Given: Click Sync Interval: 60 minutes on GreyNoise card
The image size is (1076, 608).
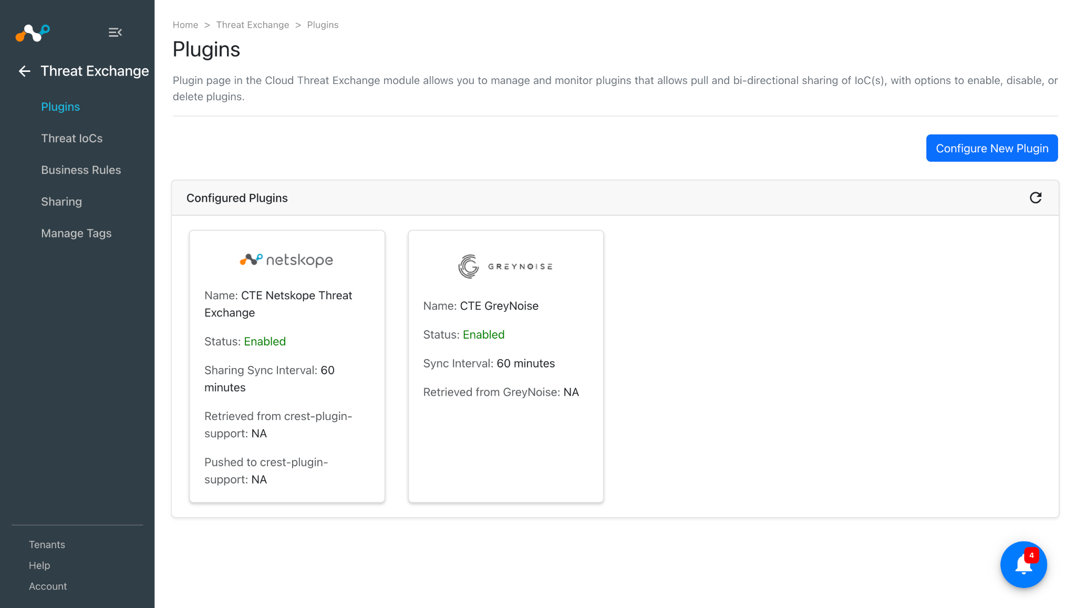Looking at the screenshot, I should pyautogui.click(x=489, y=363).
